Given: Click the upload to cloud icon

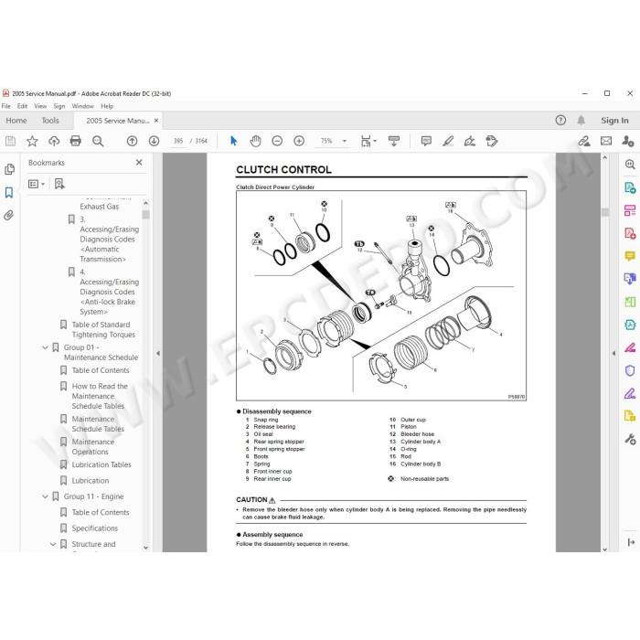Looking at the screenshot, I should tap(54, 141).
